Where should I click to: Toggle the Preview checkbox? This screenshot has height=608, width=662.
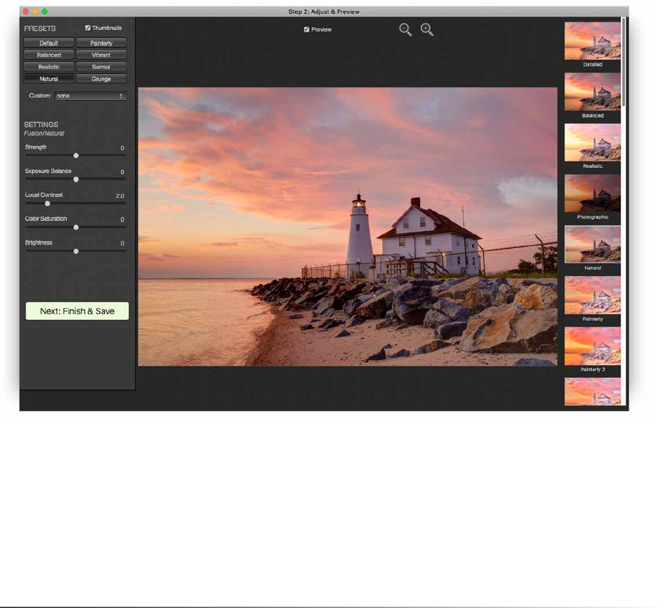(307, 30)
